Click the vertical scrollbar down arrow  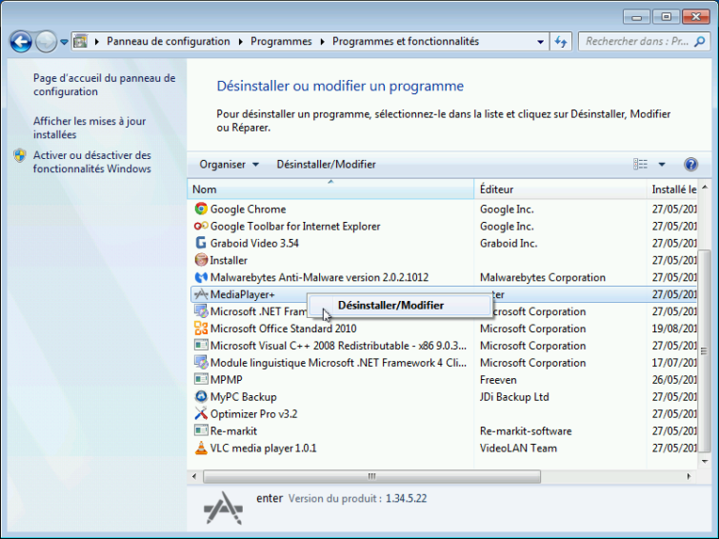coord(705,461)
